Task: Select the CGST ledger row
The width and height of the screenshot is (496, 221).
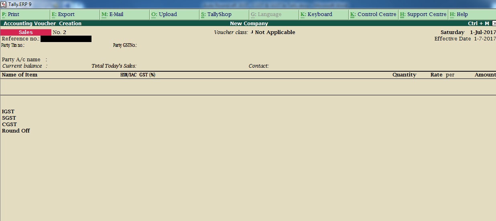Action: pyautogui.click(x=9, y=125)
